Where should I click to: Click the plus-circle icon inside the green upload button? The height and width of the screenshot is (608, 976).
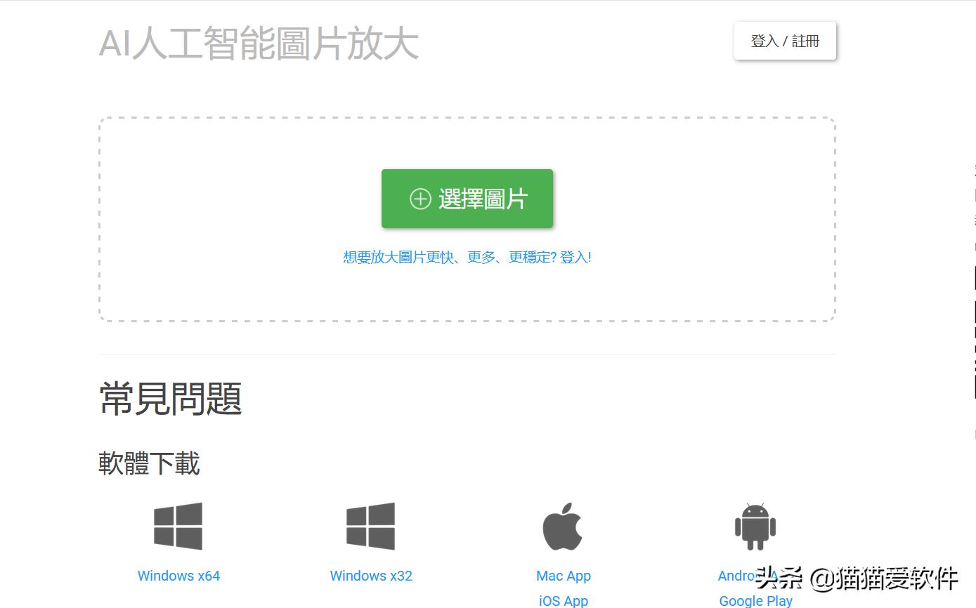click(x=420, y=199)
